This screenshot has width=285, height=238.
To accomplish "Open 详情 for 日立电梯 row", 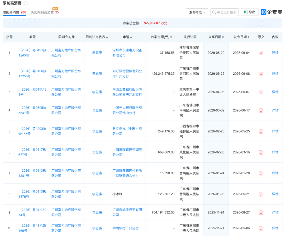I will pos(275,131).
